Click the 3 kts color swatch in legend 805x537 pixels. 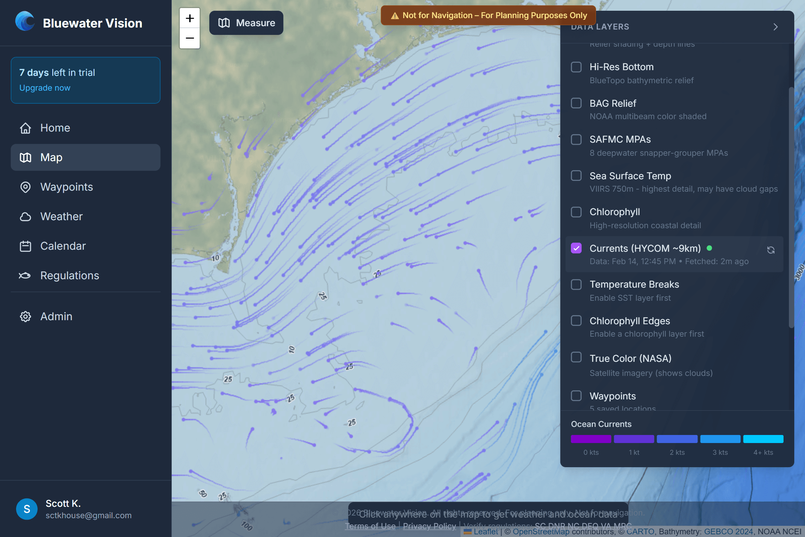(x=720, y=439)
